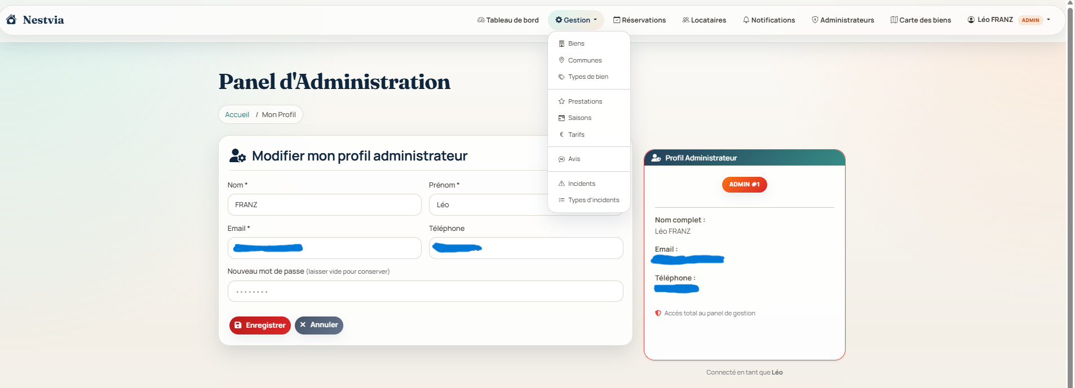This screenshot has height=388, width=1075.
Task: Click the Incidents warning triangle icon
Action: 561,184
